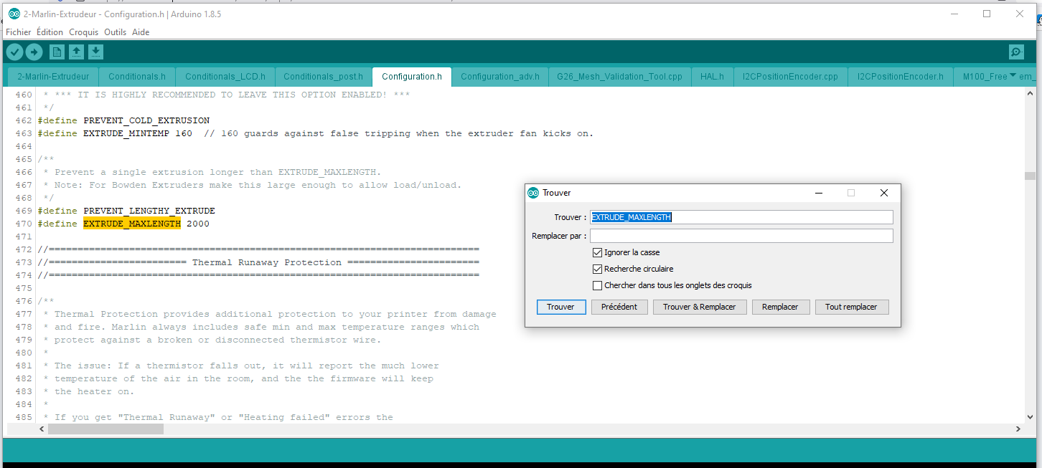The width and height of the screenshot is (1042, 468).
Task: Open the Outils menu
Action: 115,32
